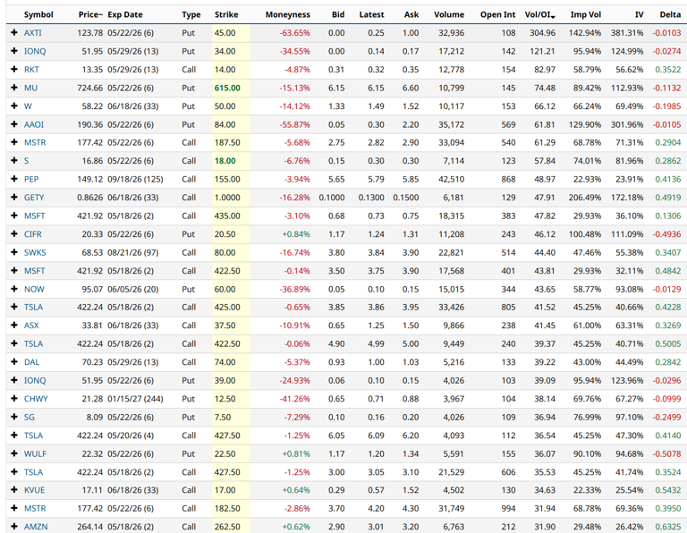The height and width of the screenshot is (533, 687).
Task: Open the AAOI symbol link
Action: coord(34,124)
